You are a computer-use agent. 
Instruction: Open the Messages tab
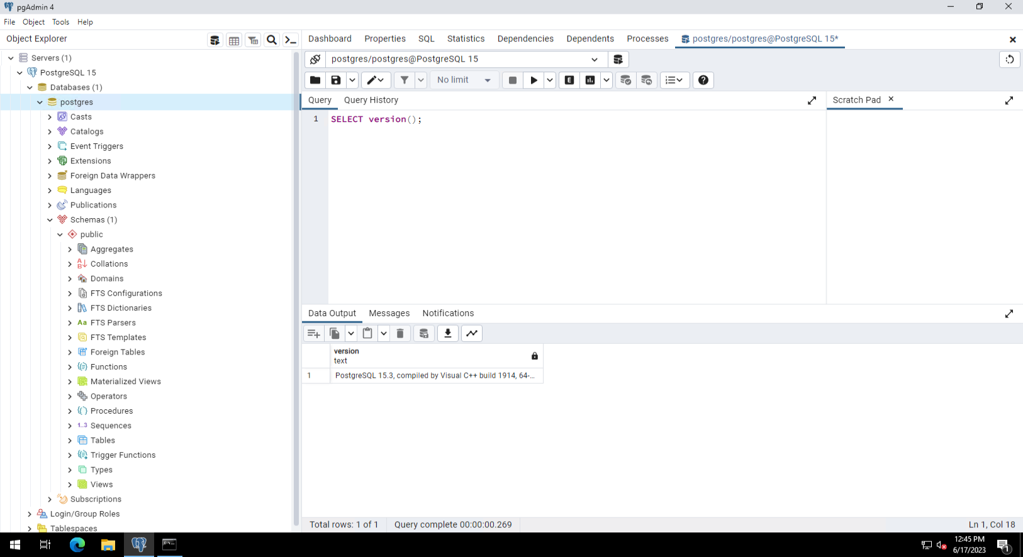click(389, 314)
